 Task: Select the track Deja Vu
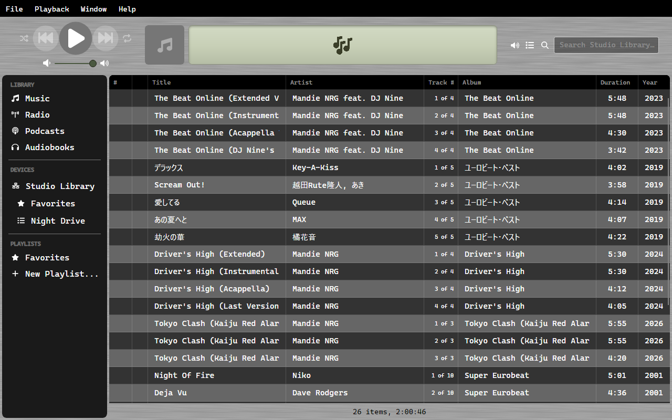(x=389, y=393)
